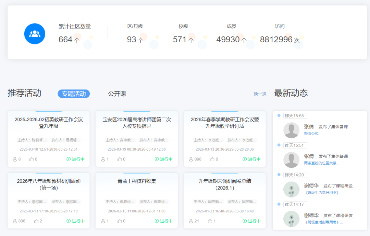Click 谢德华's avatar on the 昨天14:20 post
370x236 pixels.
tap(292, 189)
